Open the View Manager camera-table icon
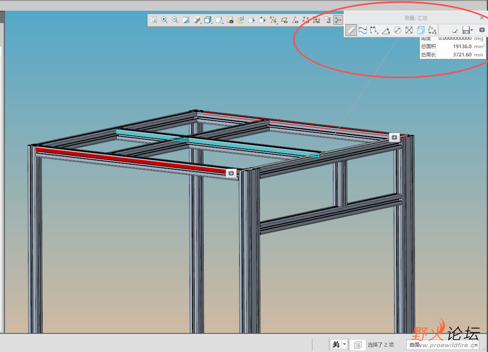The height and width of the screenshot is (352, 488). pos(230,20)
